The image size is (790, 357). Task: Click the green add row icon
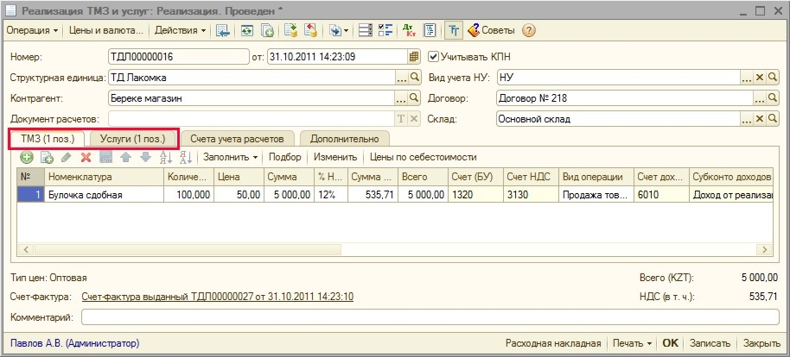coord(27,157)
